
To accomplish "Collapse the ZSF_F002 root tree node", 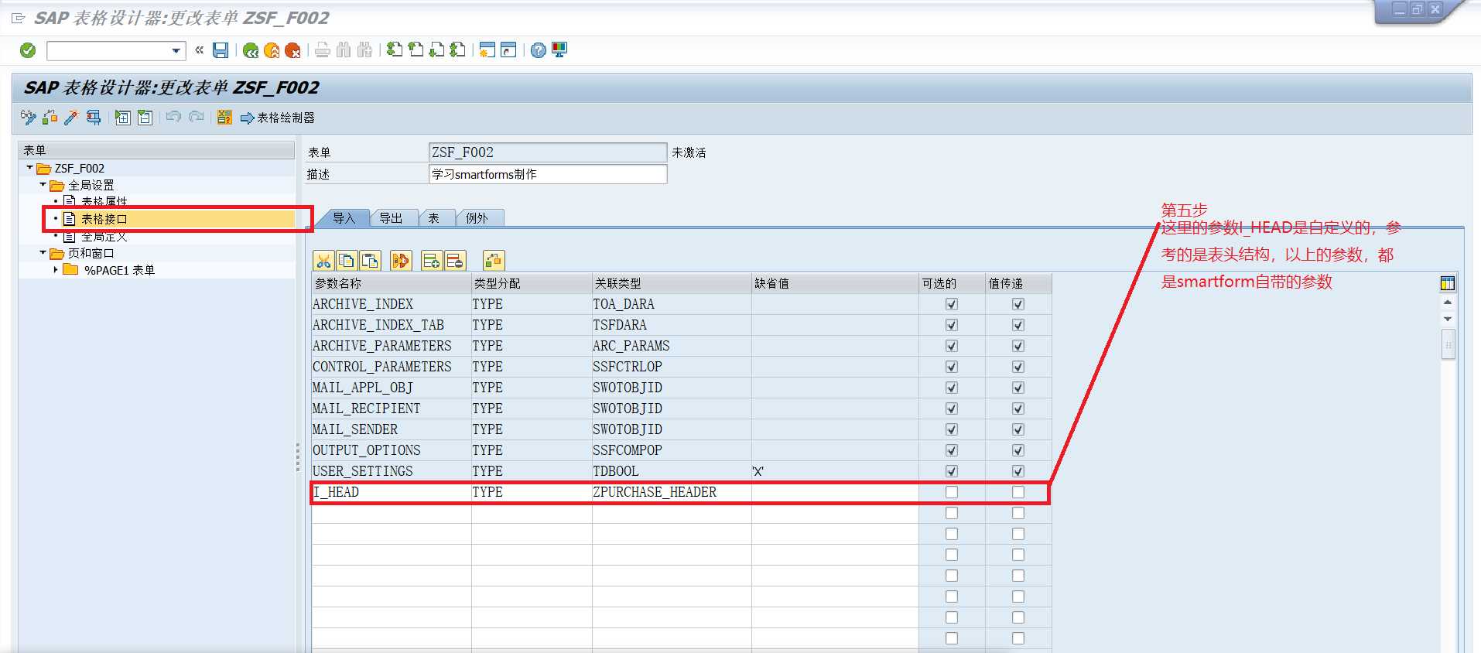I will click(29, 167).
